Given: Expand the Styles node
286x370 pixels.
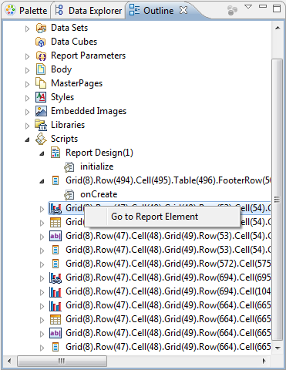Looking at the screenshot, I should (x=27, y=98).
